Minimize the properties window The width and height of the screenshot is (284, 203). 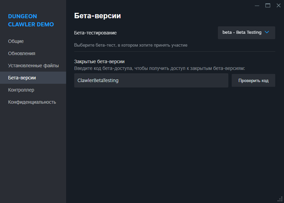click(x=257, y=6)
